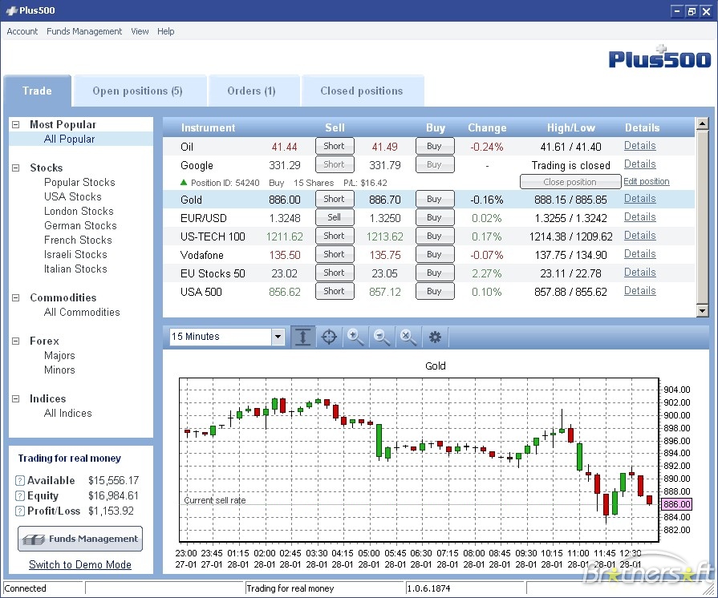Select German Stocks in the tree

tap(80, 225)
